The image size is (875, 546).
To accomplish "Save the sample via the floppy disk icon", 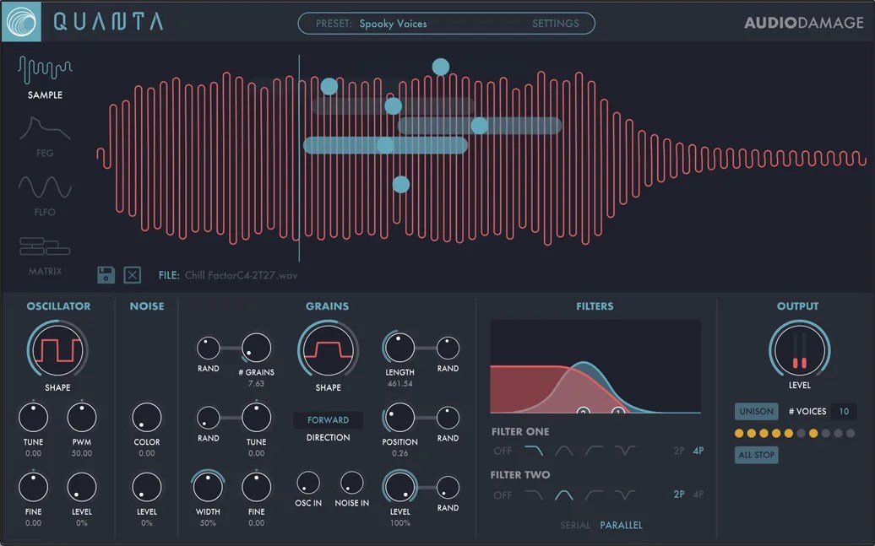I will point(105,275).
